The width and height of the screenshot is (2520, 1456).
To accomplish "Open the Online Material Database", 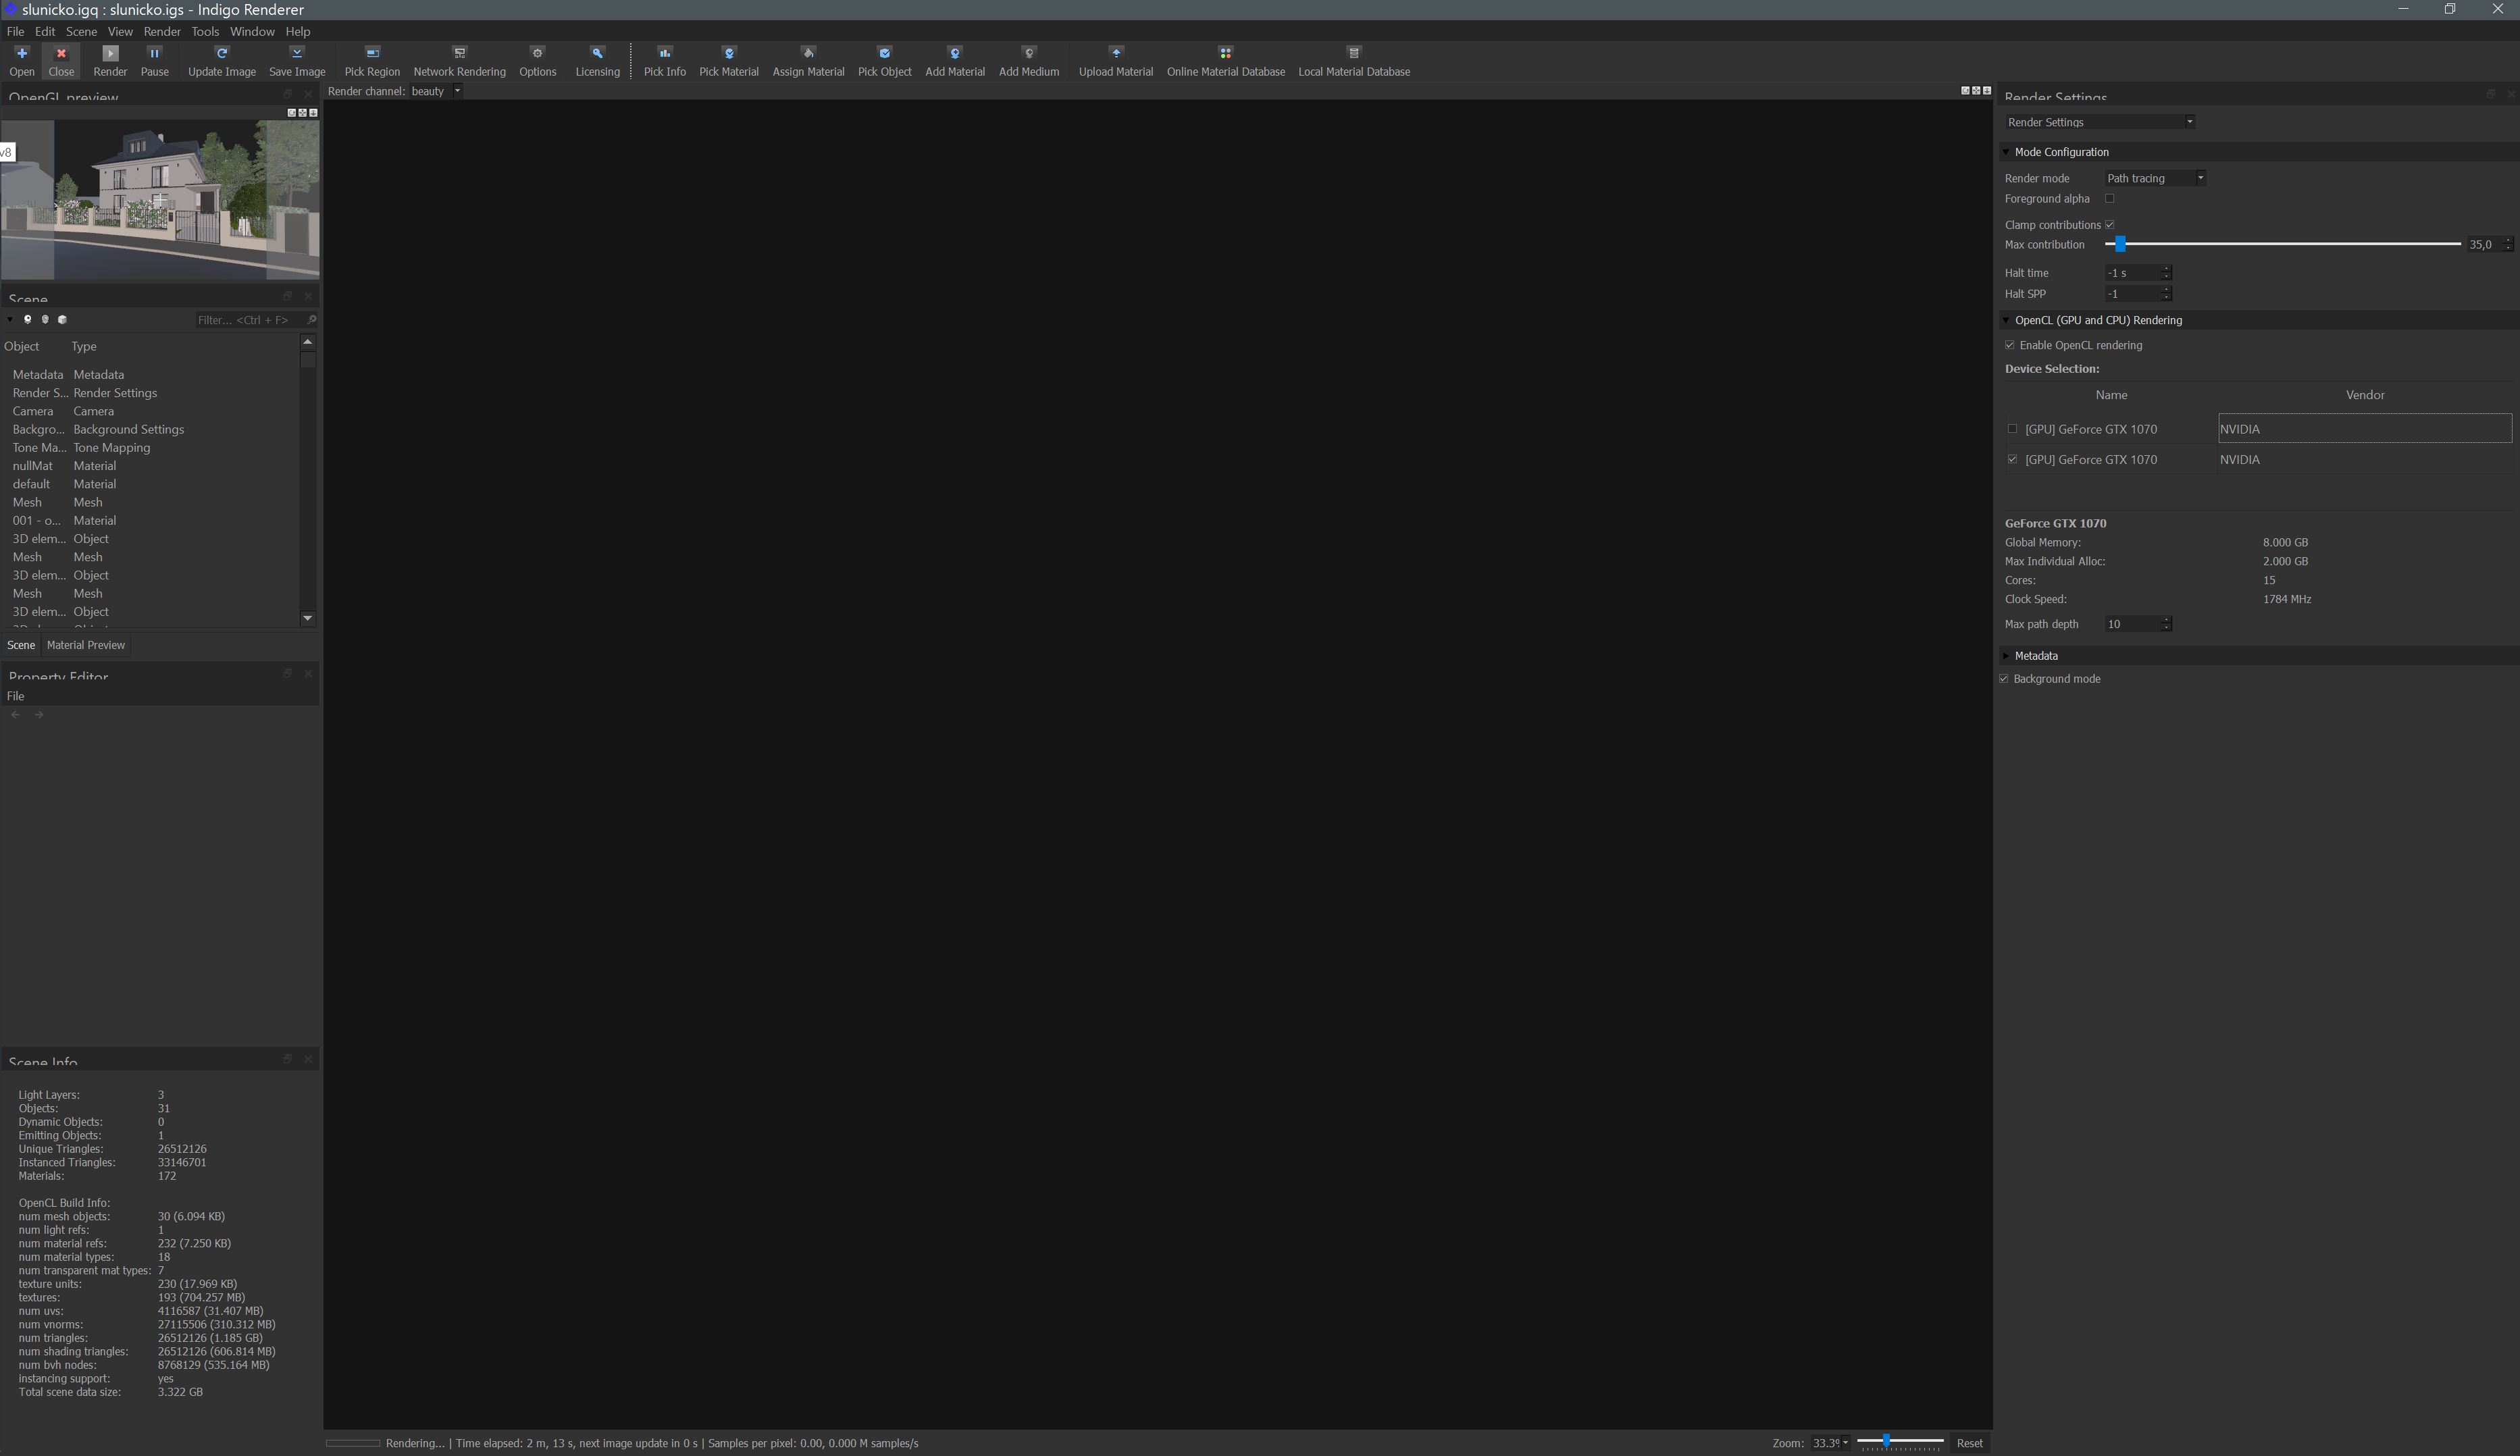I will pos(1226,60).
